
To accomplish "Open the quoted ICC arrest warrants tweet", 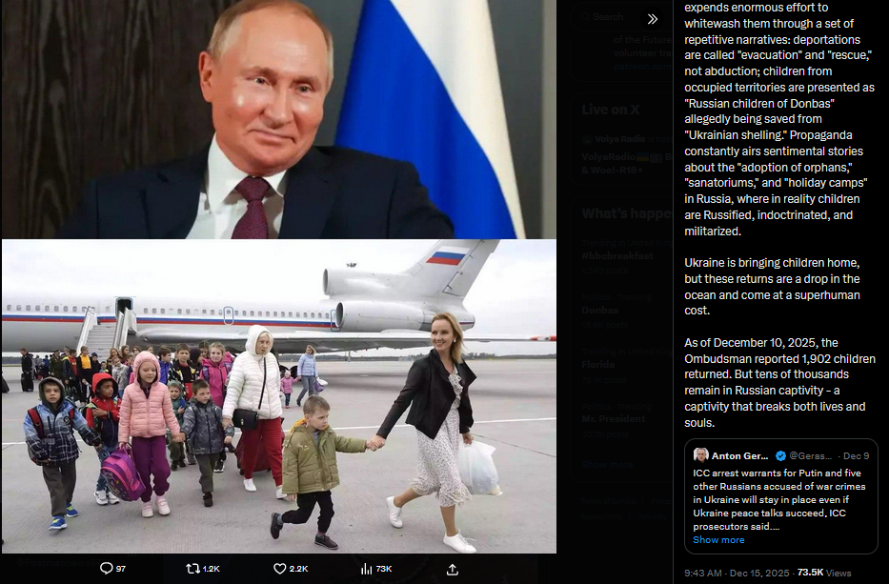I will [780, 496].
